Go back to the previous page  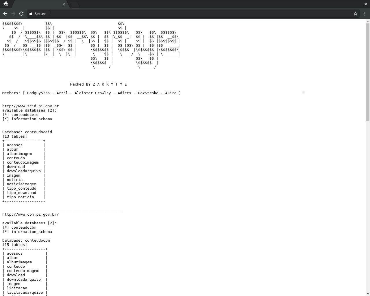click(x=5, y=14)
